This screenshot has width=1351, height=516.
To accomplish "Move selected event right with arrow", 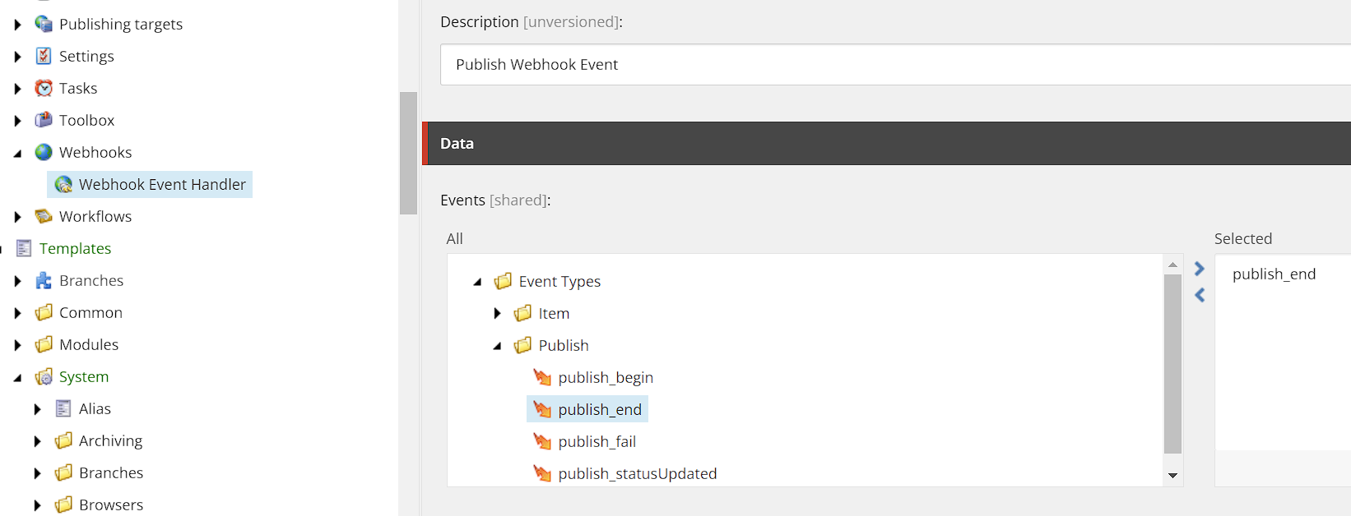I will pyautogui.click(x=1200, y=269).
